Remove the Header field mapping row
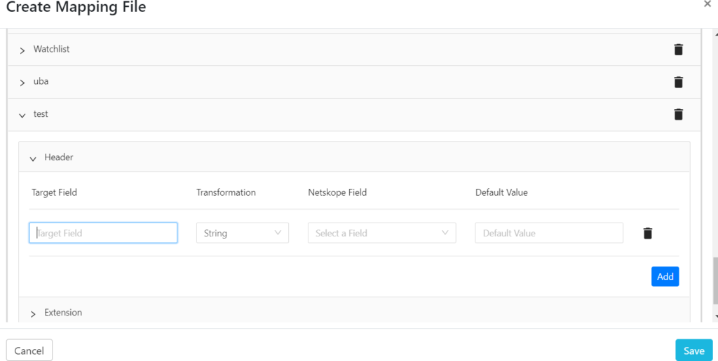718x361 pixels. pyautogui.click(x=647, y=233)
